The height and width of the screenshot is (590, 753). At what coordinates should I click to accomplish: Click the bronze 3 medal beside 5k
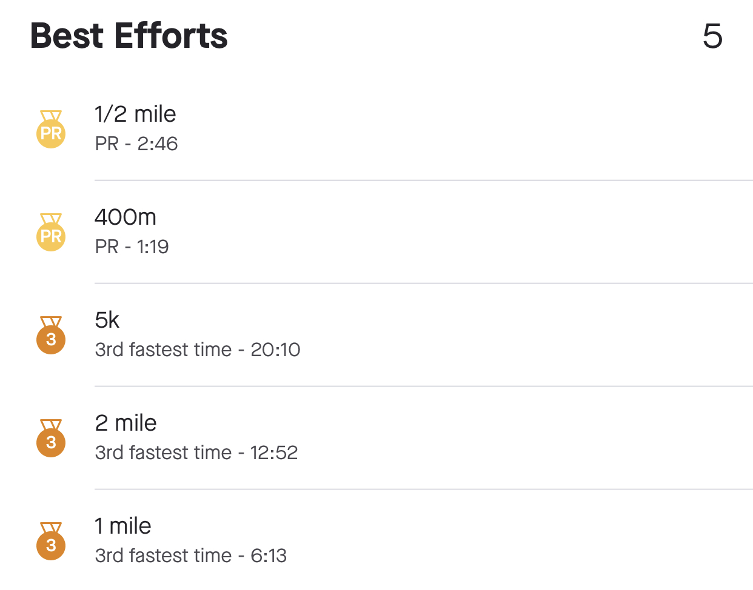(51, 336)
